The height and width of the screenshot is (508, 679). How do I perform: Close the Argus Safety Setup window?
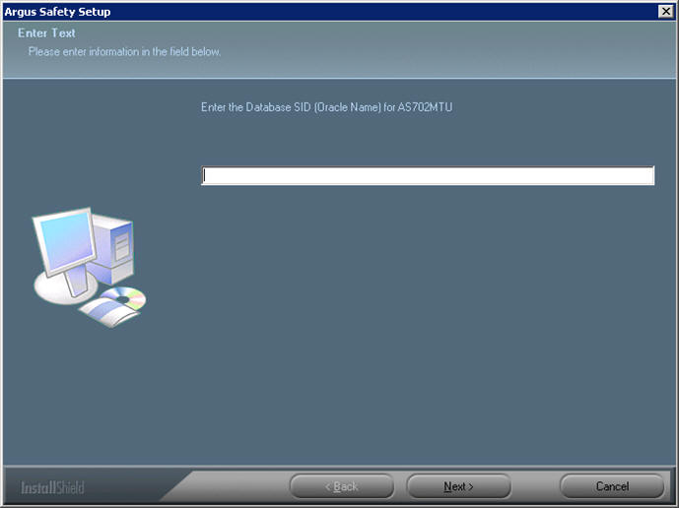(665, 11)
